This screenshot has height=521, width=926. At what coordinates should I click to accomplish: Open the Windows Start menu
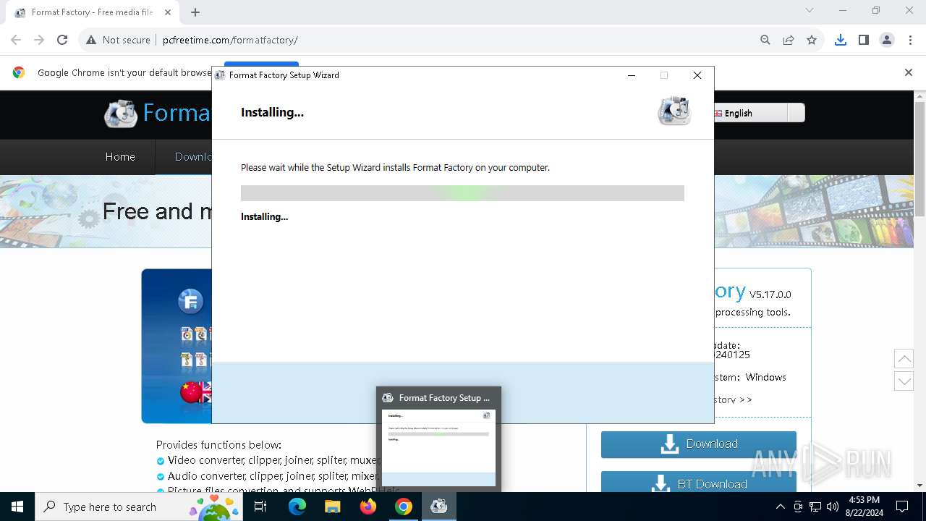pos(17,507)
